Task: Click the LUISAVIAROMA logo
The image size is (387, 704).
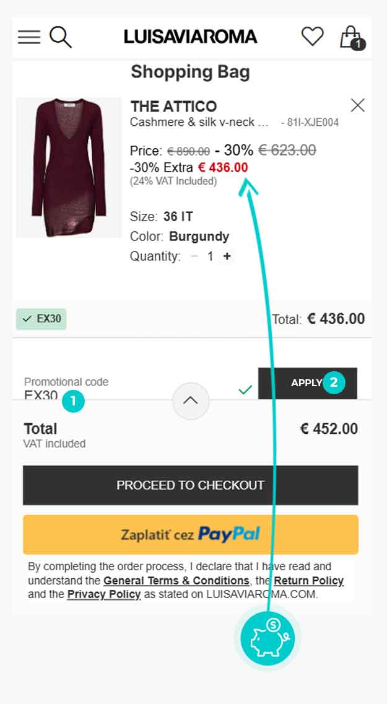Action: 190,37
